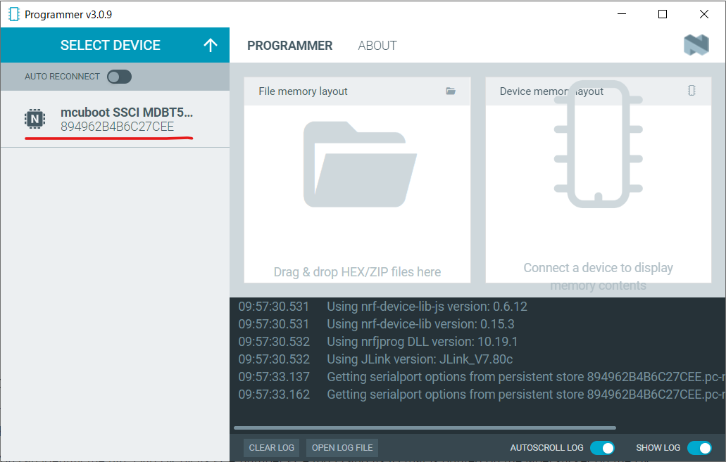The height and width of the screenshot is (462, 726).
Task: Click the large device chip placeholder icon
Action: click(598, 144)
